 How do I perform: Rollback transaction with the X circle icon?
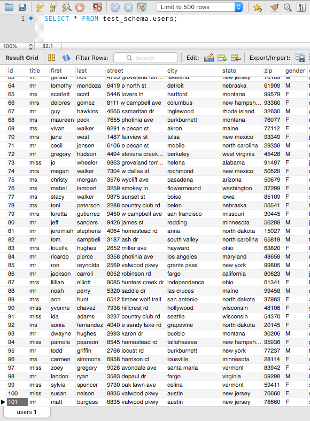click(x=128, y=7)
